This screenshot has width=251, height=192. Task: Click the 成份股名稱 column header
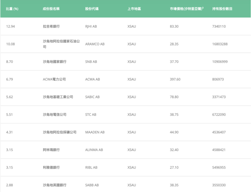pos(51,9)
